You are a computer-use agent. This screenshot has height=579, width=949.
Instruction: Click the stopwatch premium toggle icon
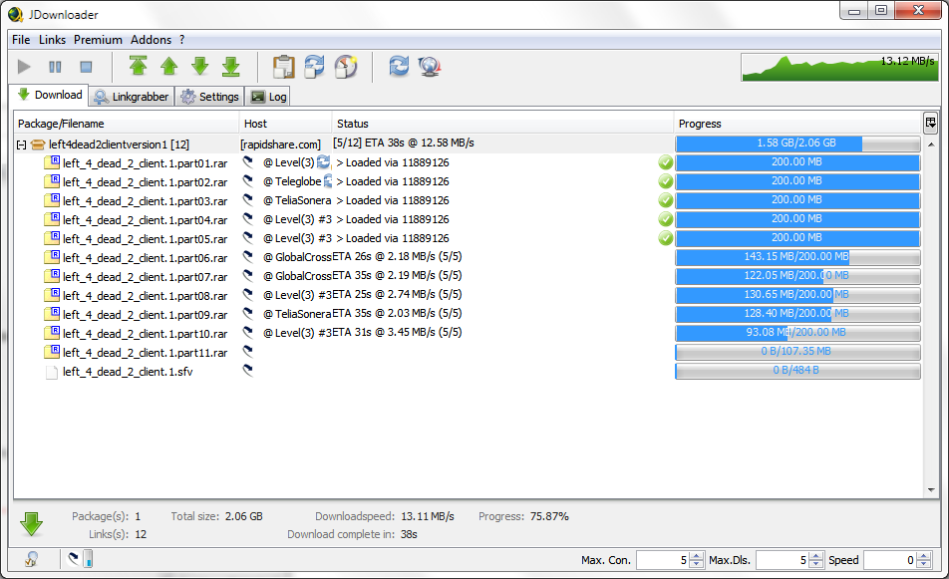[346, 67]
